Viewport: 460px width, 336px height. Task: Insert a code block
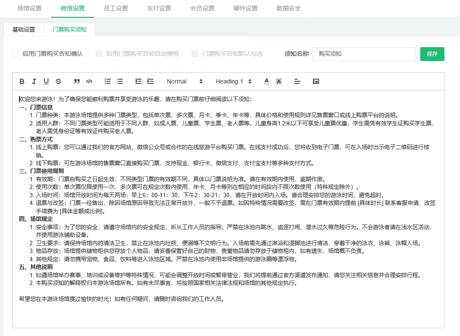pos(89,81)
